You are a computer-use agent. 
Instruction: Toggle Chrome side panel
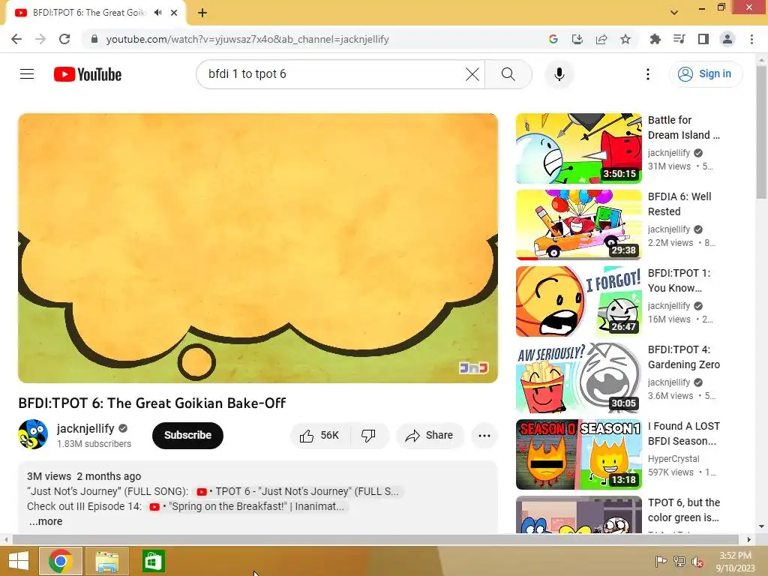point(703,39)
